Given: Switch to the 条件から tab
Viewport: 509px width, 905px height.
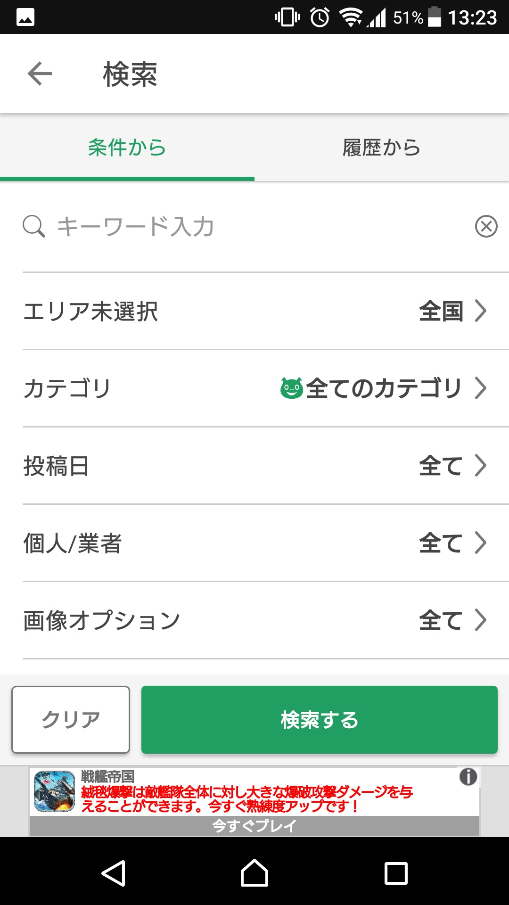Looking at the screenshot, I should click(x=127, y=148).
